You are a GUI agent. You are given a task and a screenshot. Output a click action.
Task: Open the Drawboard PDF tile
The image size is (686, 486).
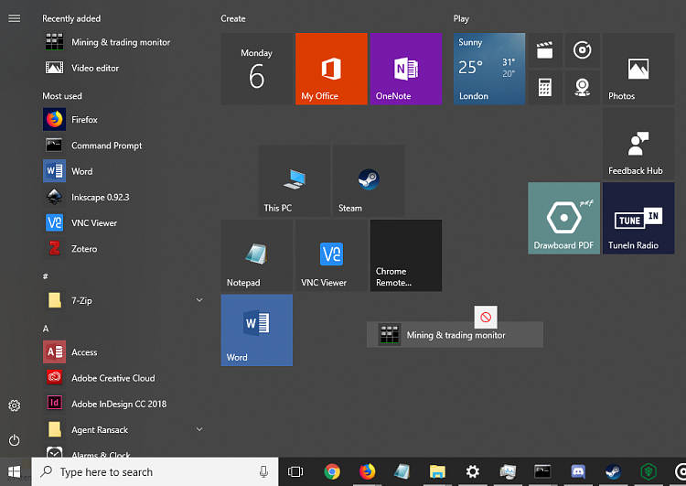[564, 218]
